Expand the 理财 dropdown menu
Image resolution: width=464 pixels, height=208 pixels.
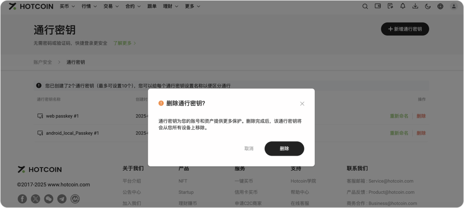[171, 6]
